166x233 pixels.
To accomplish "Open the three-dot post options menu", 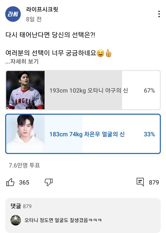I will click(x=159, y=14).
